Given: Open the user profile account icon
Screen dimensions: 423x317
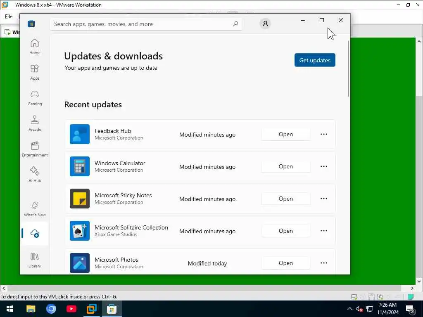Looking at the screenshot, I should (x=265, y=24).
